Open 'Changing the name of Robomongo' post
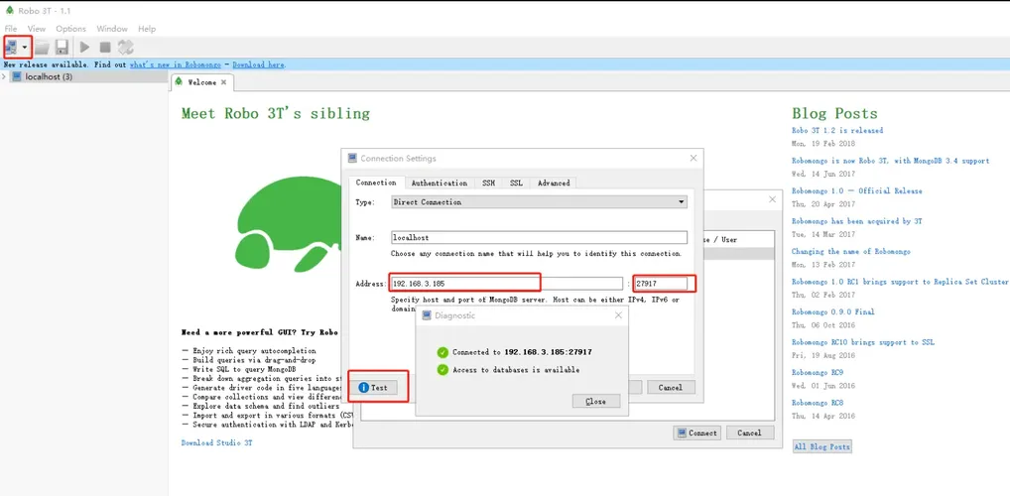 851,251
